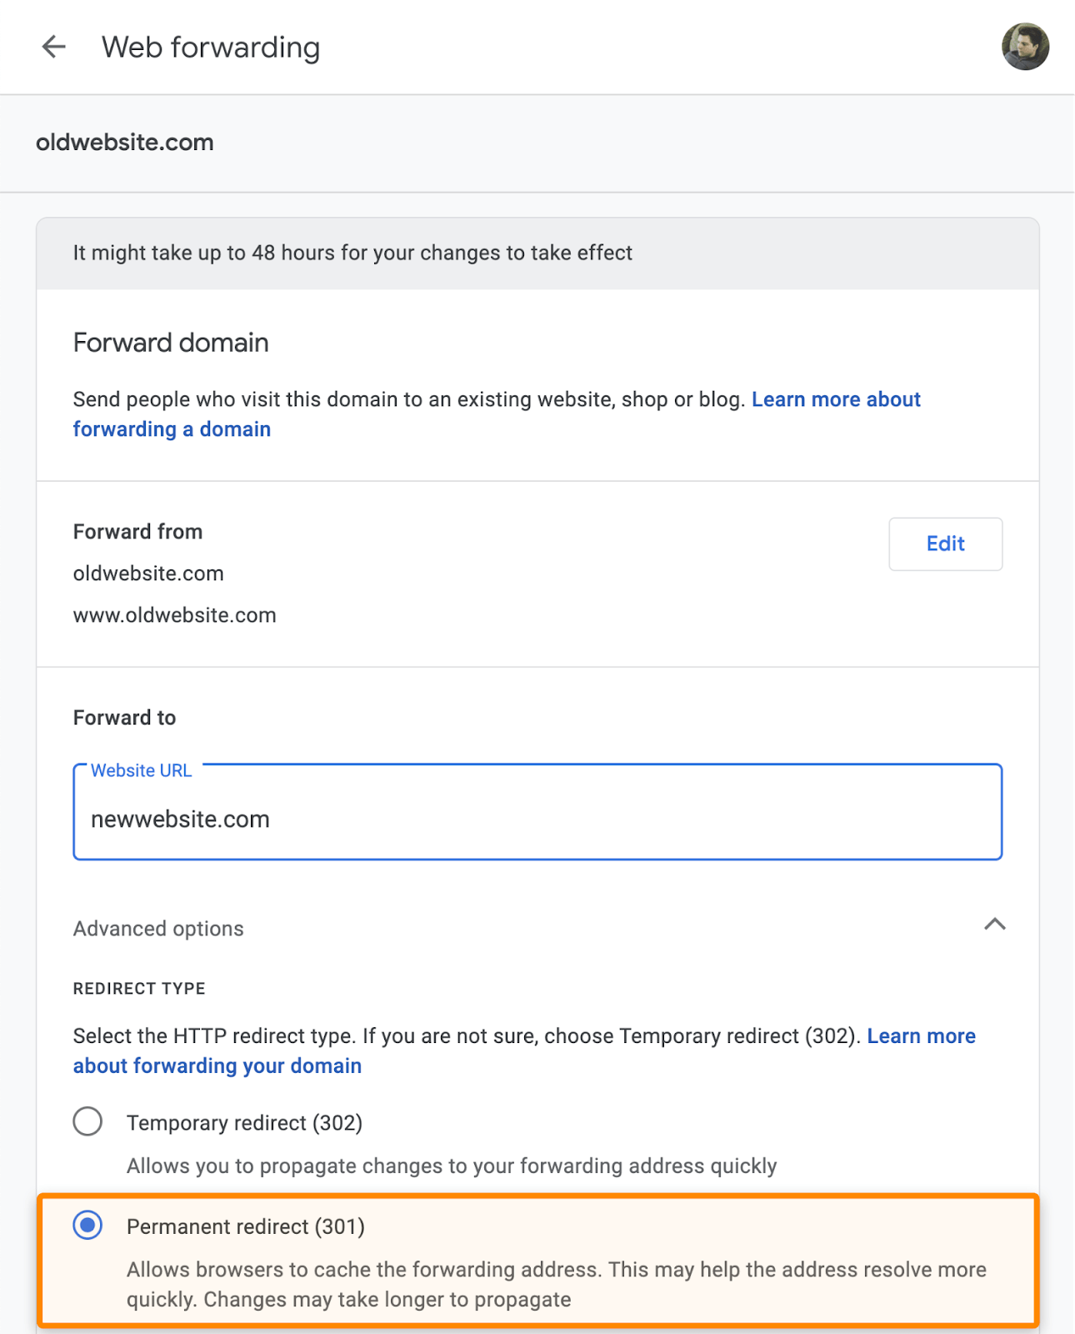Select Temporary redirect (302)
The height and width of the screenshot is (1334, 1075).
coord(87,1122)
